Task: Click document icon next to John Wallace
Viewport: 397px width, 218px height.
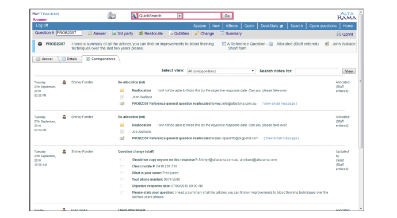Action: point(122,97)
